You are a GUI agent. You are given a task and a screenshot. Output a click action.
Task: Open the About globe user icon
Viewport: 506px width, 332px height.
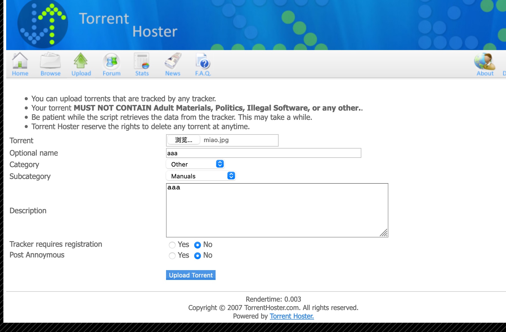pos(485,61)
